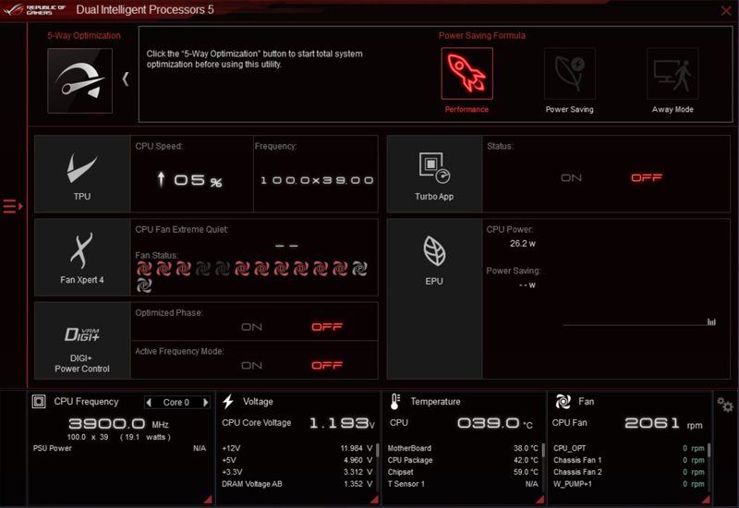Expand the Voltage panel corner triangle
Viewport: 739px width, 508px height.
coord(374,500)
